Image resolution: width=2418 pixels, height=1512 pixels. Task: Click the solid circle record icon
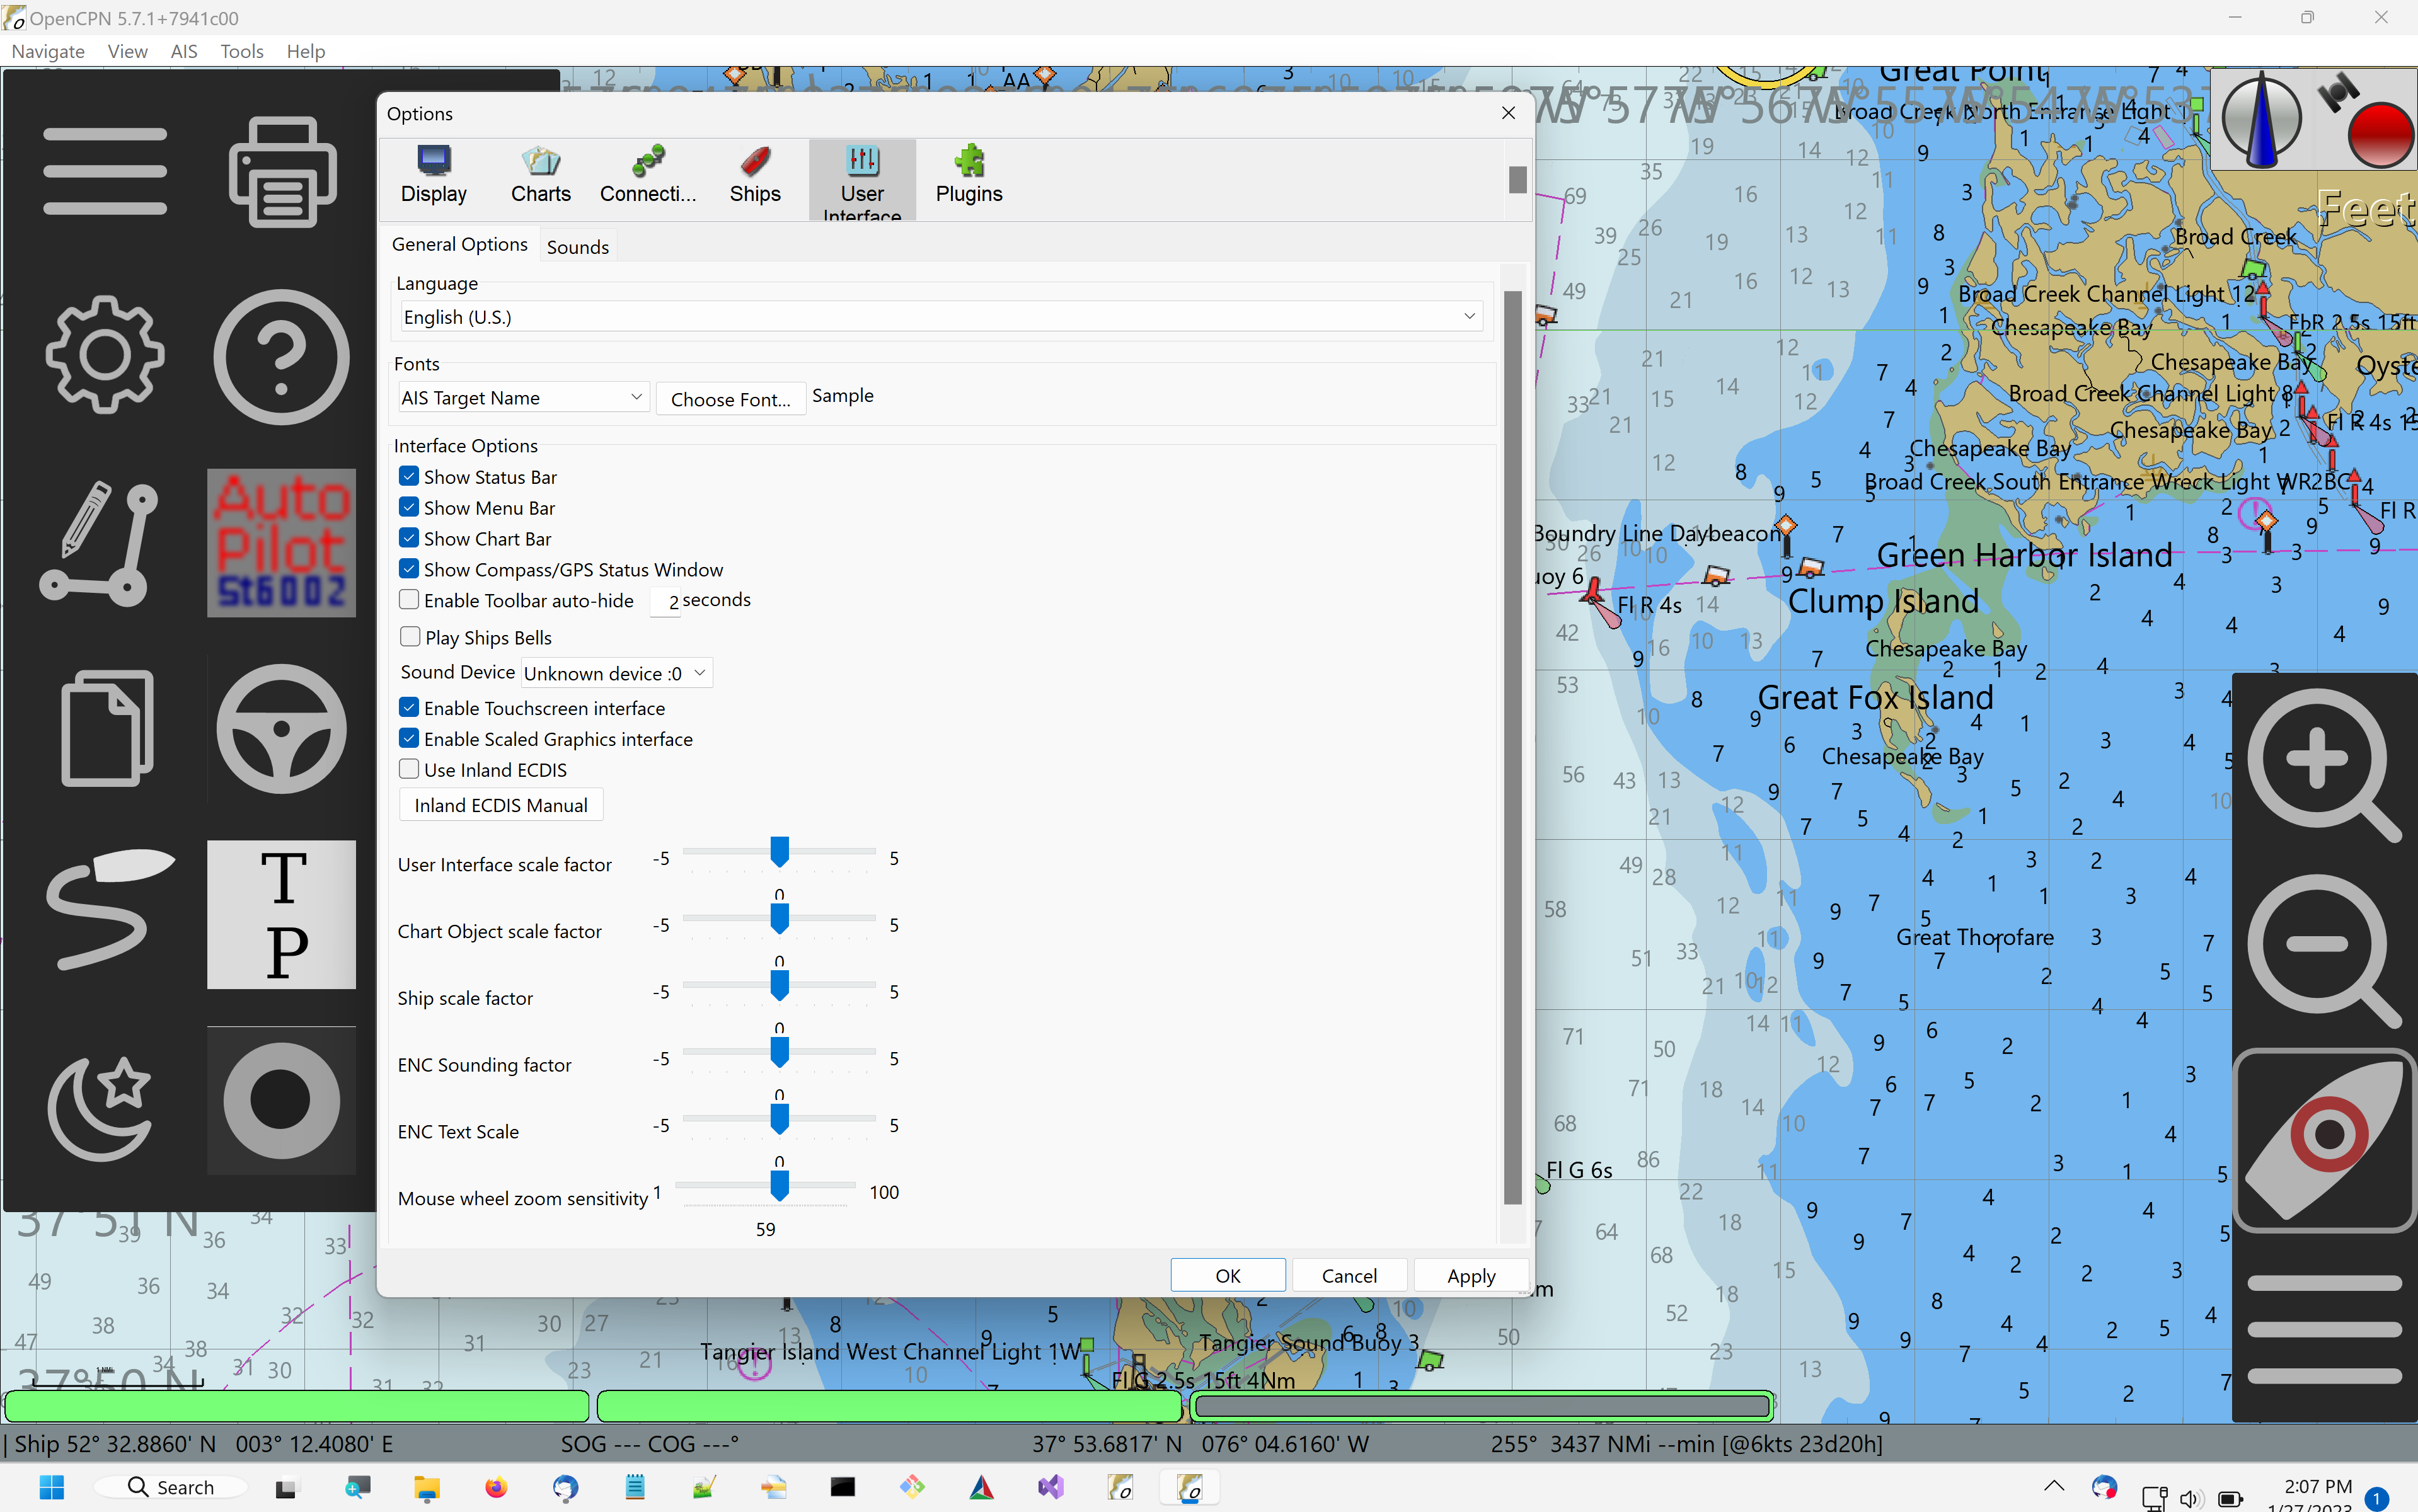click(282, 1100)
